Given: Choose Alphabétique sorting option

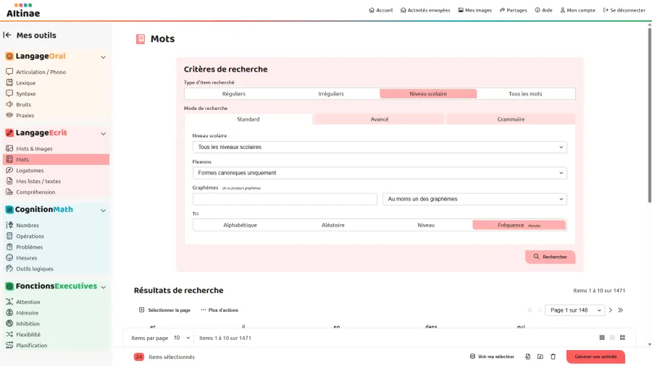Looking at the screenshot, I should pyautogui.click(x=240, y=225).
